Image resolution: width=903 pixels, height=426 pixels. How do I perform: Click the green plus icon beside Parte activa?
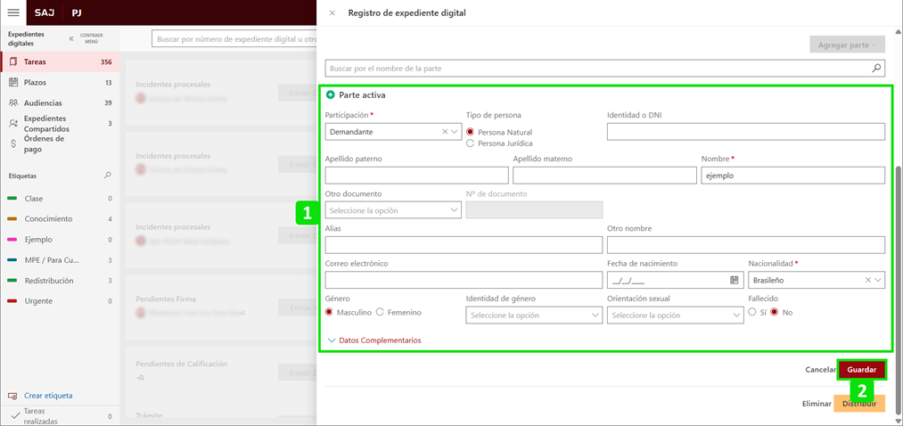pyautogui.click(x=331, y=95)
